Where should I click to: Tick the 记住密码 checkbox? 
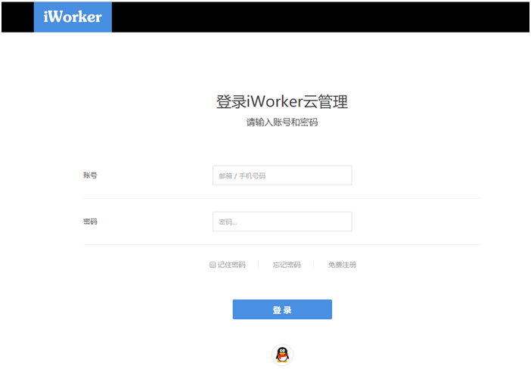coord(213,265)
